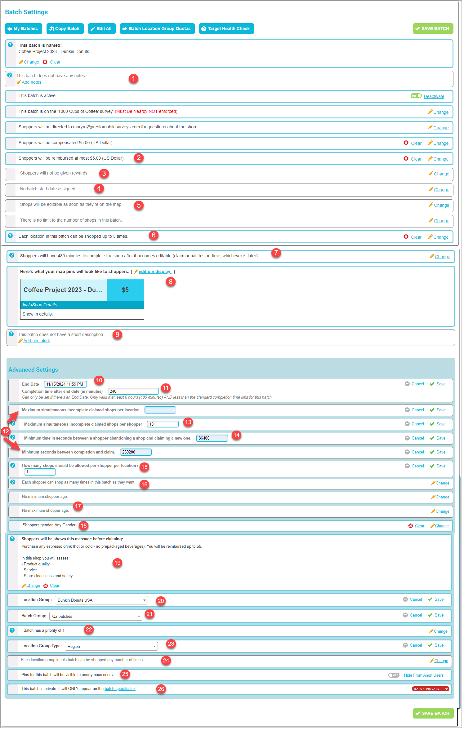Viewport: 464px width, 730px height.
Task: Run the Target Health Check
Action: click(226, 29)
